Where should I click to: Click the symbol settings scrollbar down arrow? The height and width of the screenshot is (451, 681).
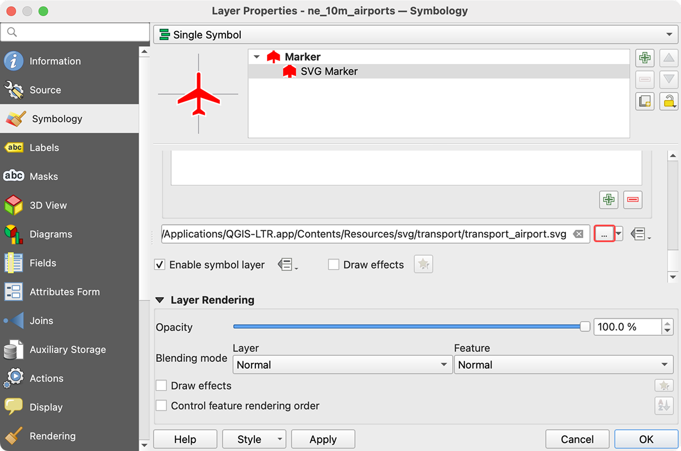[x=672, y=277]
